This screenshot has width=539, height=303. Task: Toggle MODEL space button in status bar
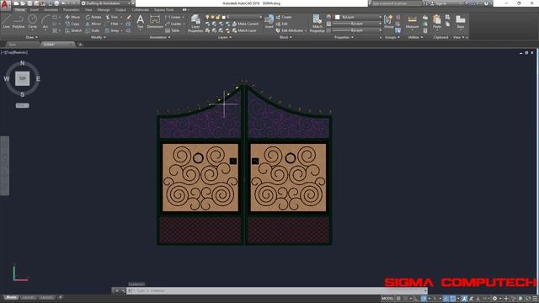(x=387, y=299)
